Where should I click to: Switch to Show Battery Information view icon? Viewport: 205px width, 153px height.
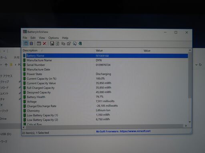coord(26,43)
